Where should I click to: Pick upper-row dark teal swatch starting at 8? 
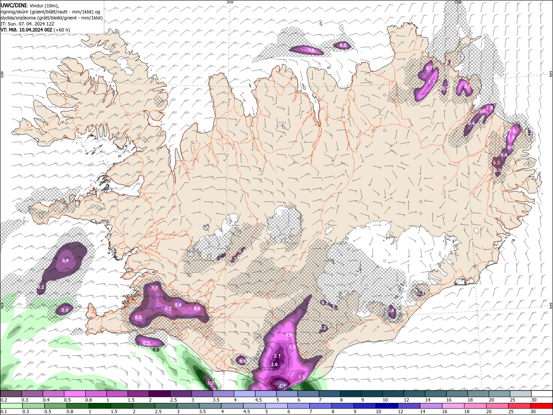click(351, 394)
